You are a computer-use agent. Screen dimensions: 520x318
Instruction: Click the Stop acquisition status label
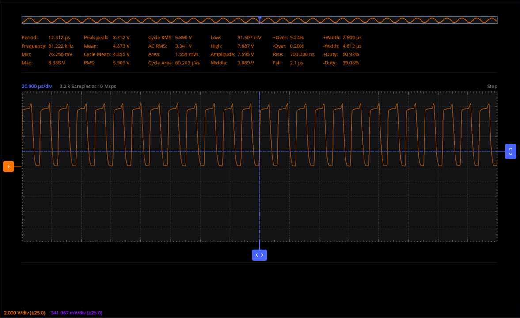tap(492, 87)
